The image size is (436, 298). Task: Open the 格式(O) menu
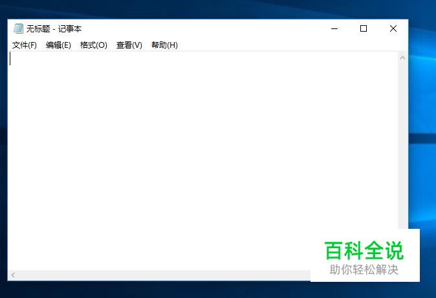(94, 45)
